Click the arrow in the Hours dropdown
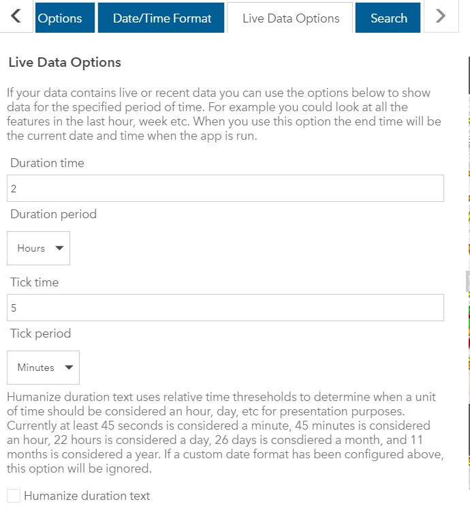Image resolution: width=470 pixels, height=519 pixels. tap(59, 248)
